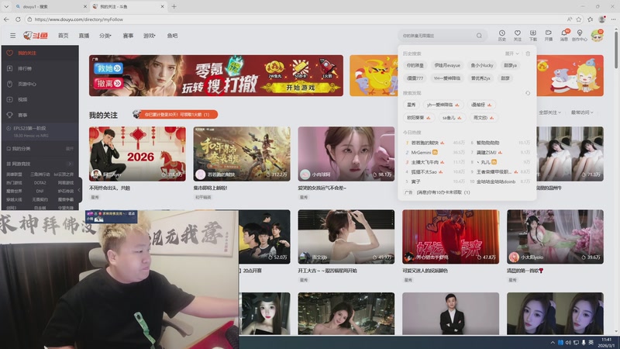This screenshot has width=620, height=349.
Task: Click the EPLS23 第一阶段 match entry
Action: point(40,131)
